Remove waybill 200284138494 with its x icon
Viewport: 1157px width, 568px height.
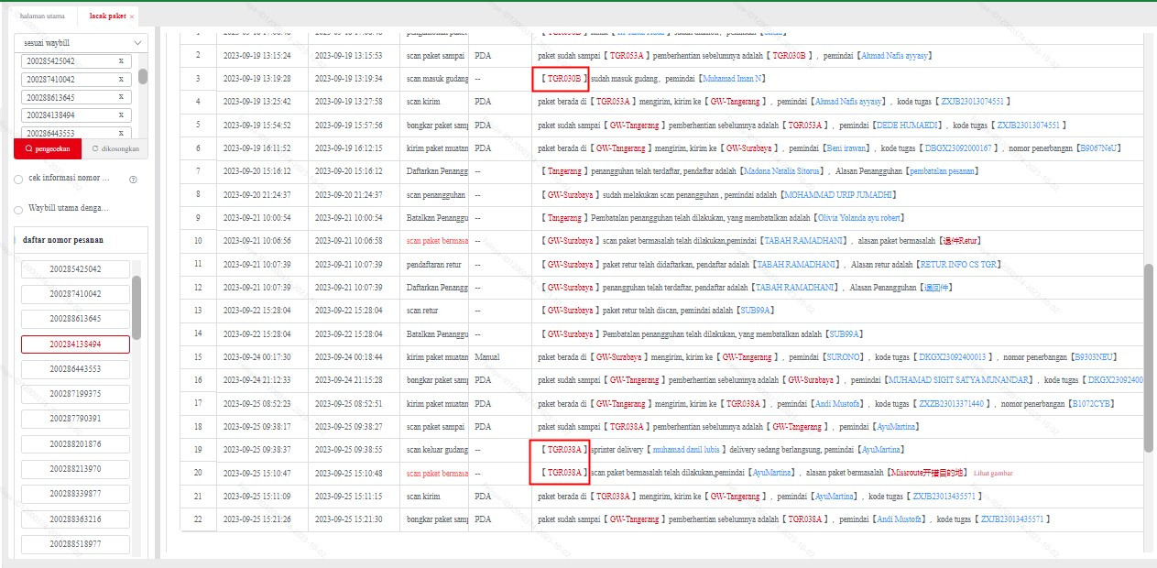pyautogui.click(x=121, y=115)
